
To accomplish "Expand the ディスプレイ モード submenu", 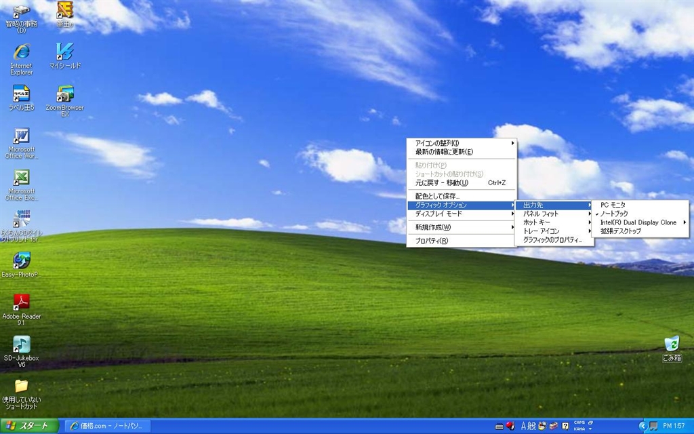I will click(462, 214).
